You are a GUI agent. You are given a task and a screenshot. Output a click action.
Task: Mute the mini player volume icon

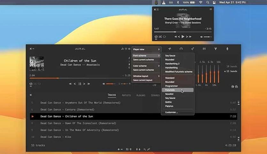[202, 37]
